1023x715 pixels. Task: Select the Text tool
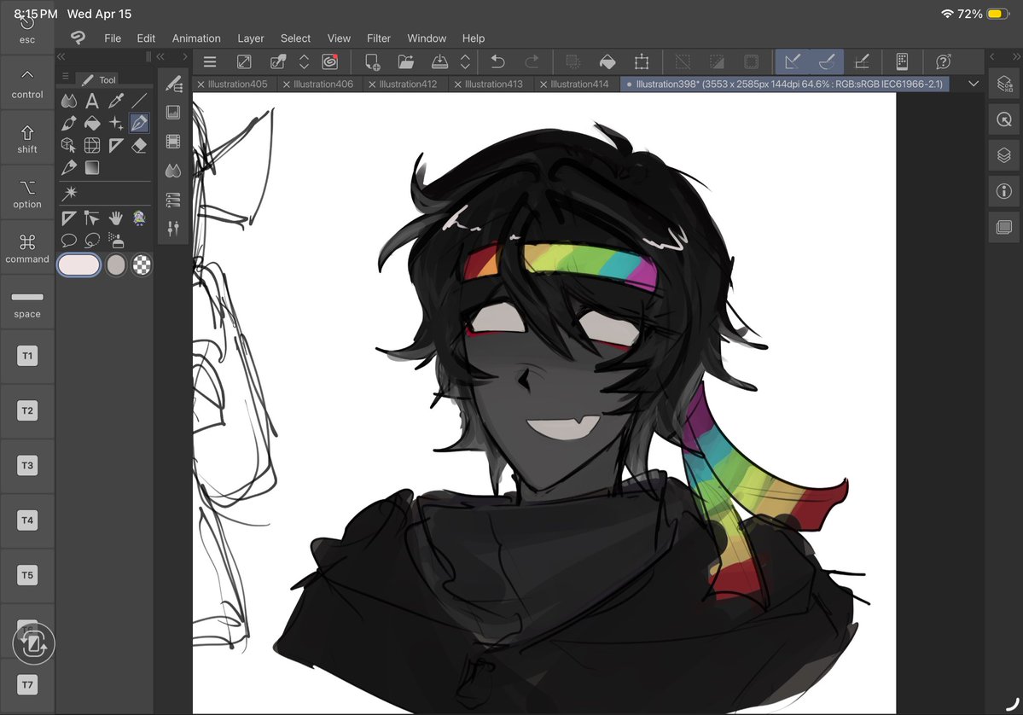point(91,101)
